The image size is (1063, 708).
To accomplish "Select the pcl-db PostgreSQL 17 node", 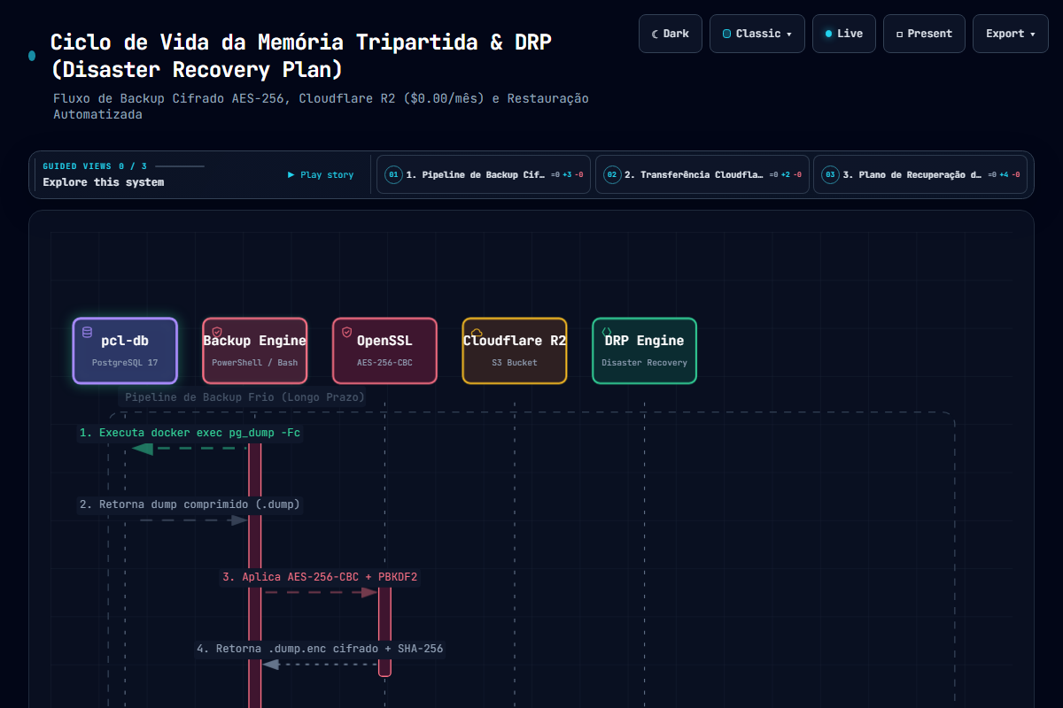I will [x=125, y=350].
